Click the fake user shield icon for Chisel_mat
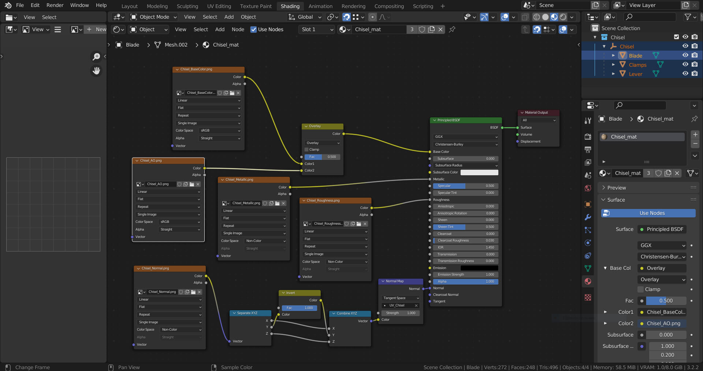Screen dimensions: 703x371 pyautogui.click(x=422, y=29)
